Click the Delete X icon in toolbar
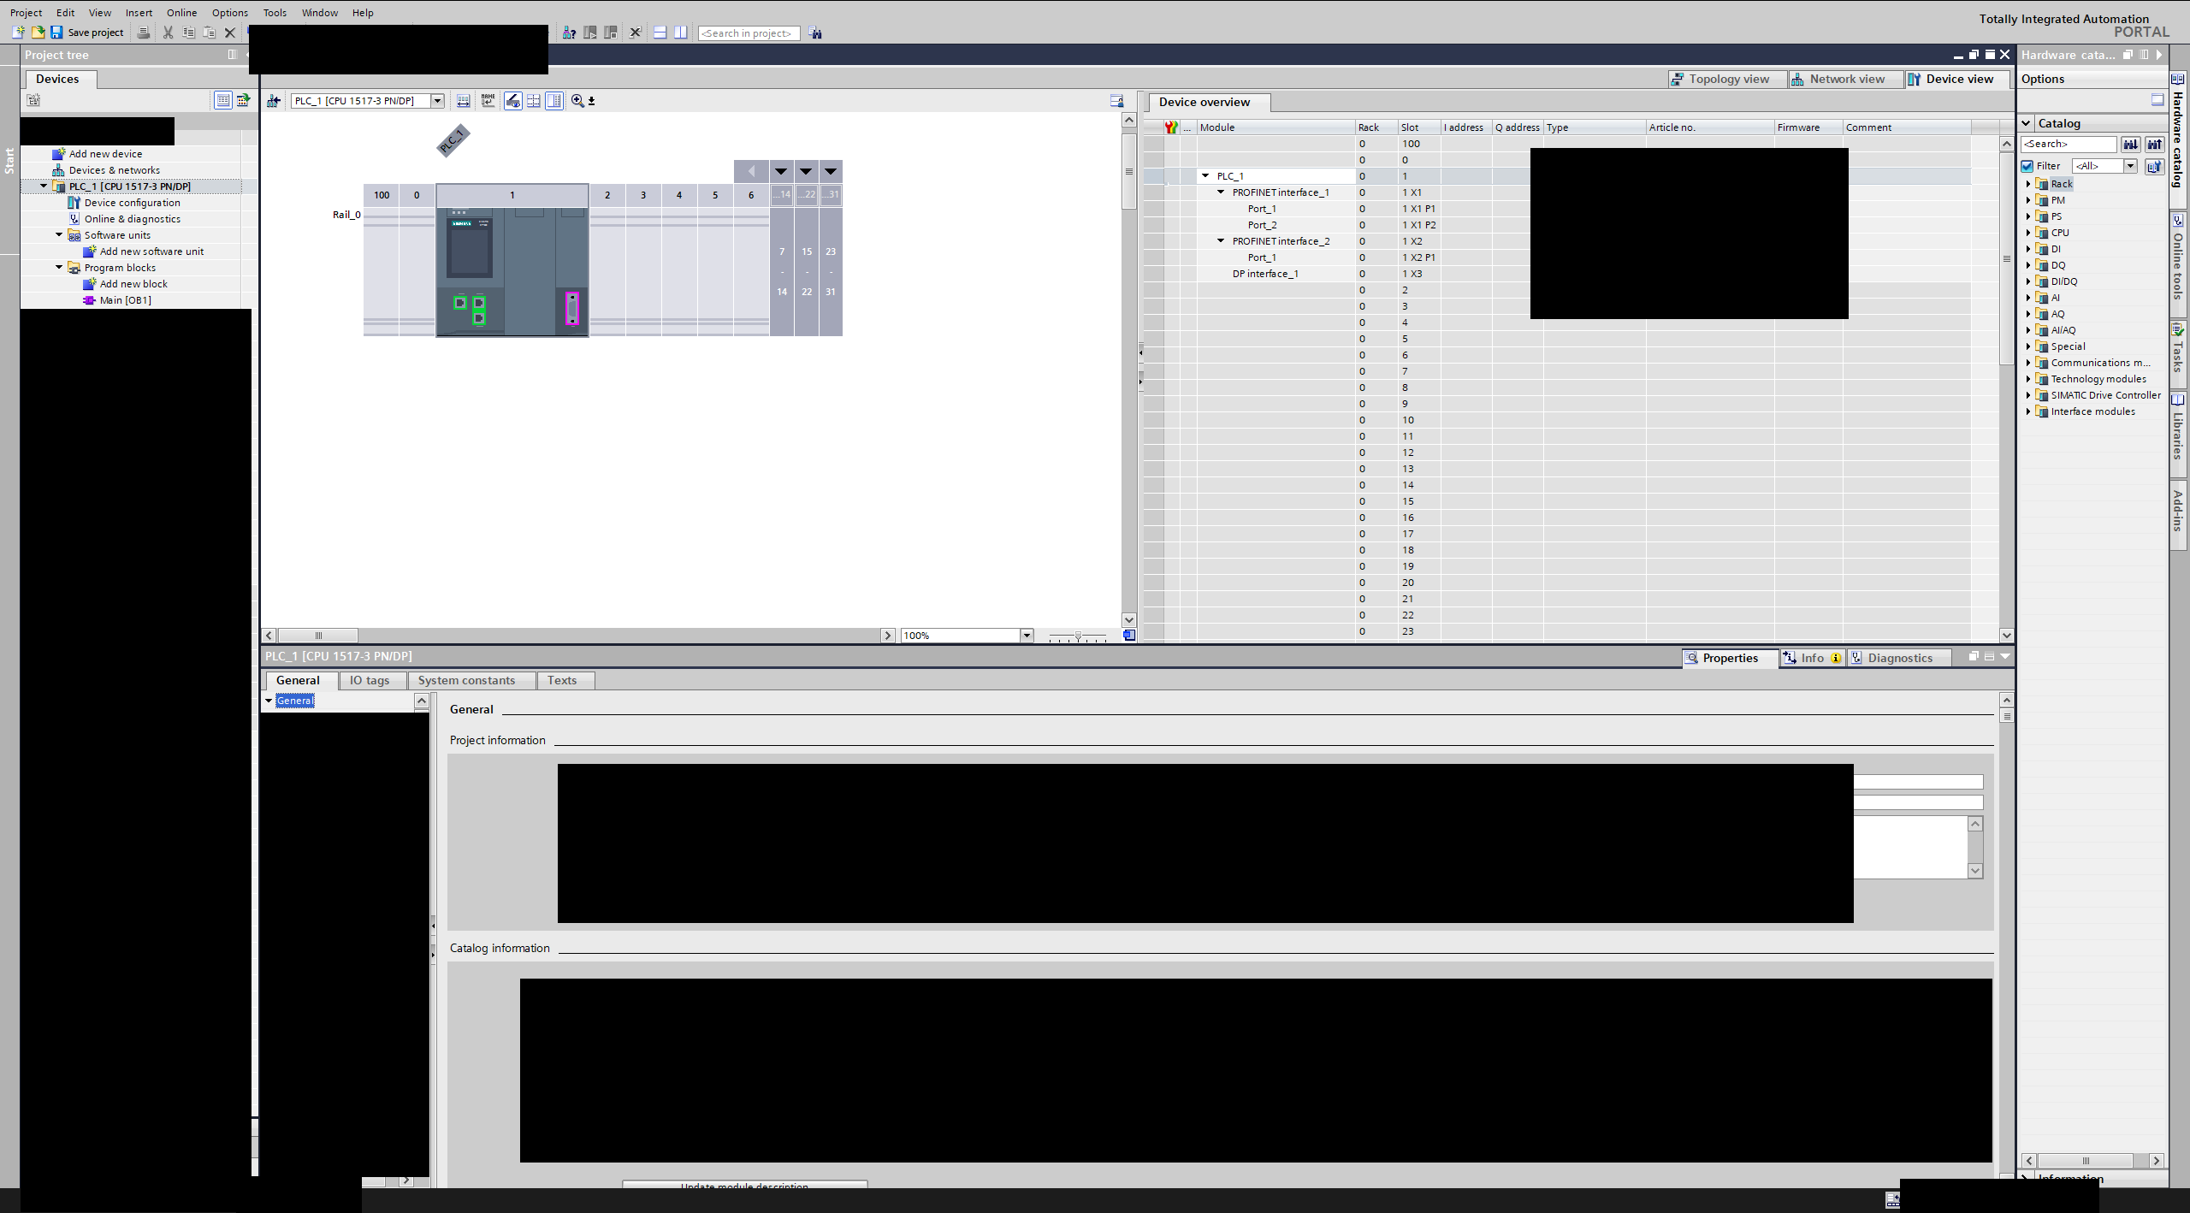This screenshot has width=2190, height=1213. (x=229, y=33)
